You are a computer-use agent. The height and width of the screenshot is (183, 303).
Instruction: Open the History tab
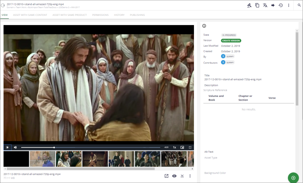click(119, 15)
